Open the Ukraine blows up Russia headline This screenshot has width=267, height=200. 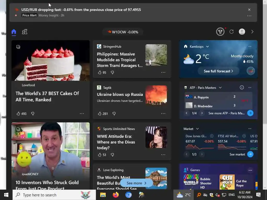120,94
